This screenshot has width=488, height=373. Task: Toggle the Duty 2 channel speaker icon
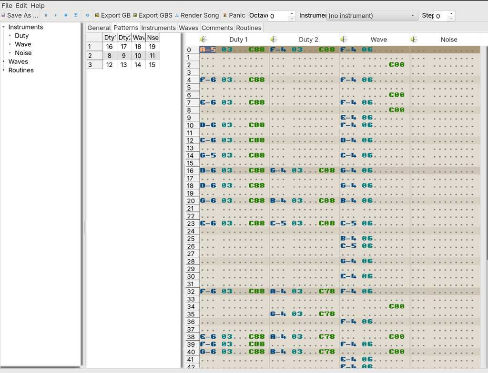pos(274,40)
